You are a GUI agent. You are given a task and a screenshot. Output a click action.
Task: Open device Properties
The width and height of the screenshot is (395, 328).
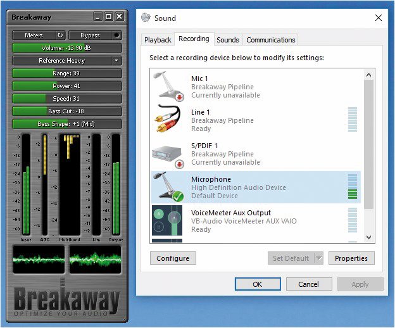point(351,258)
